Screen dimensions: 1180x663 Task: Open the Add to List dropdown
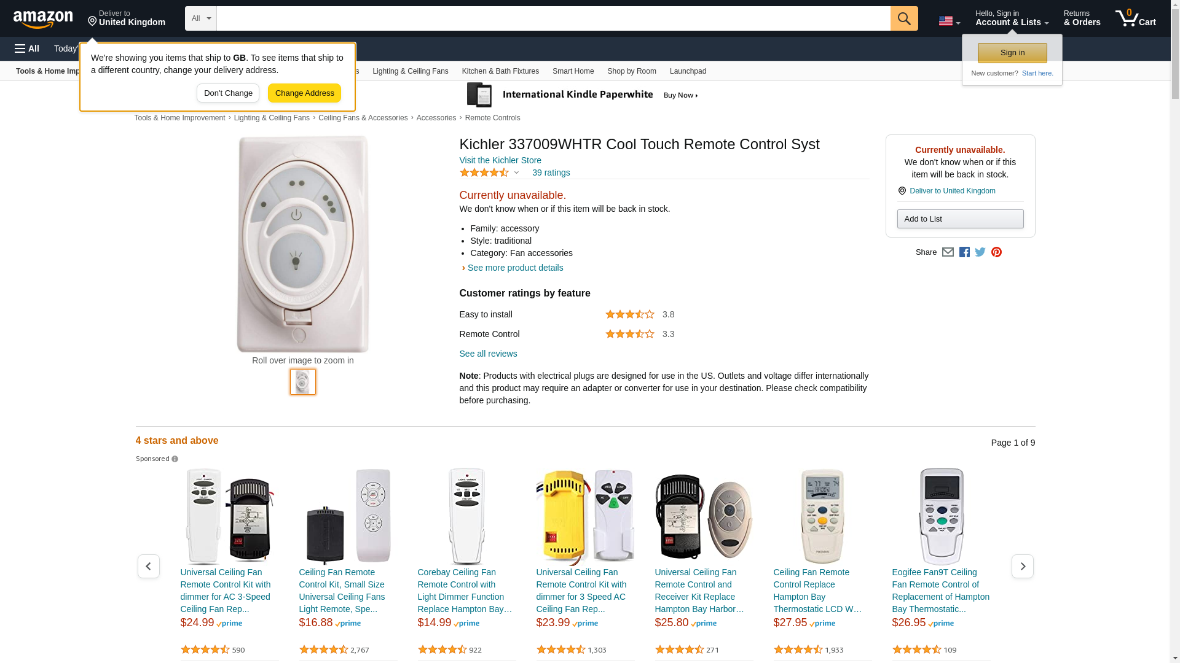tap(960, 219)
